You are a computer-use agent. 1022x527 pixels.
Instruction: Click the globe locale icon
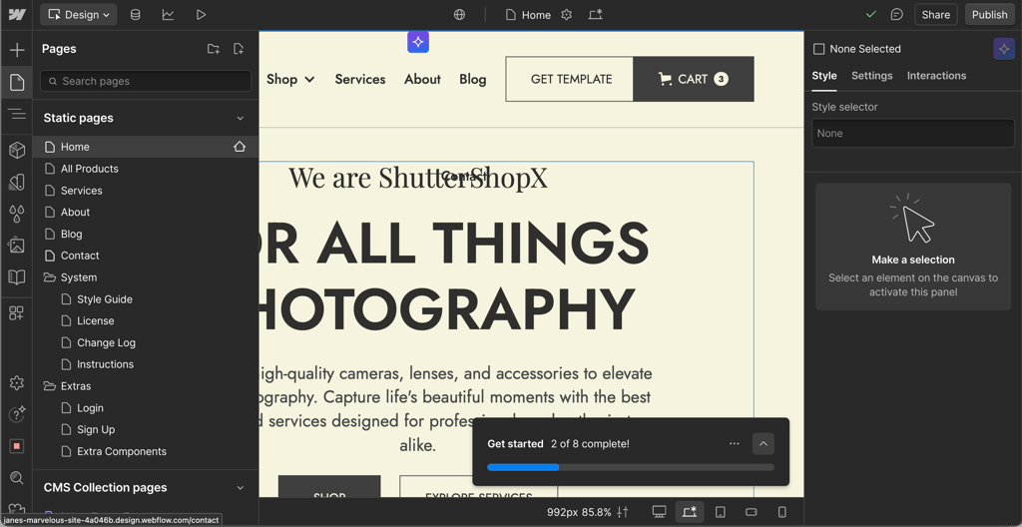click(x=459, y=14)
